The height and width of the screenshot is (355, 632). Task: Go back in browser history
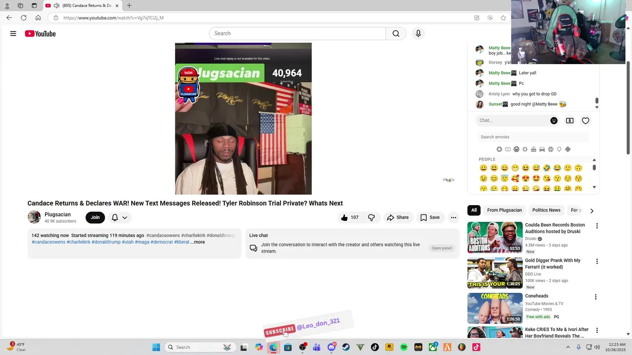point(9,18)
